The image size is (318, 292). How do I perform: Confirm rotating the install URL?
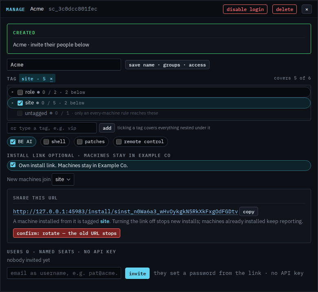[x=66, y=233]
